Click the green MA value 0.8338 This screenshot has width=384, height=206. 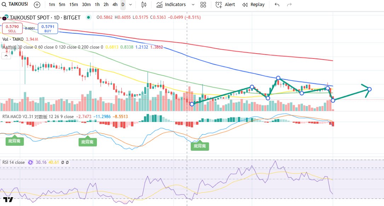click(x=127, y=47)
